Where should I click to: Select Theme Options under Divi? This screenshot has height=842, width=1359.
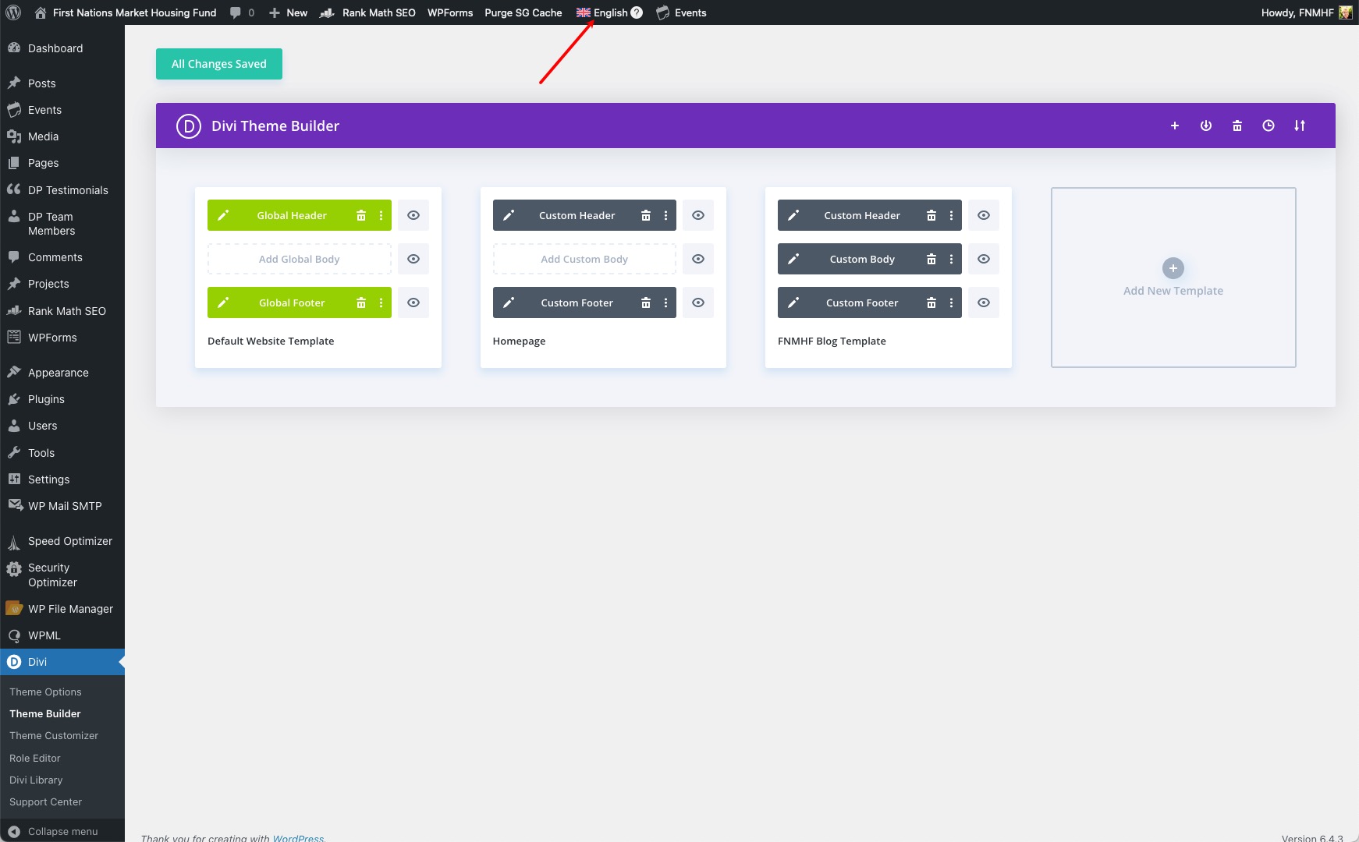[45, 692]
